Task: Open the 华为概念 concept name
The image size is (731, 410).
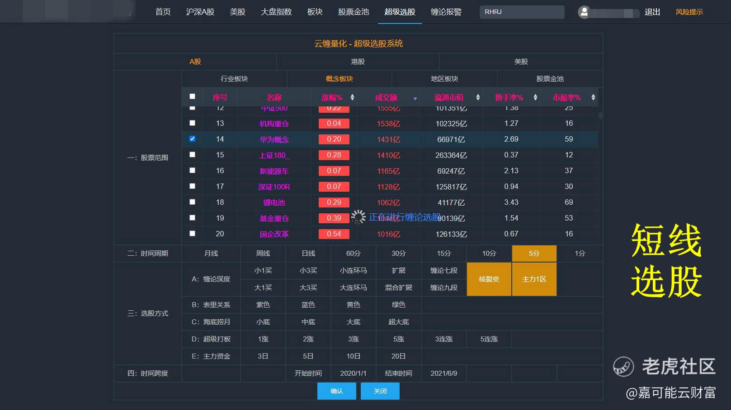Action: pyautogui.click(x=274, y=139)
